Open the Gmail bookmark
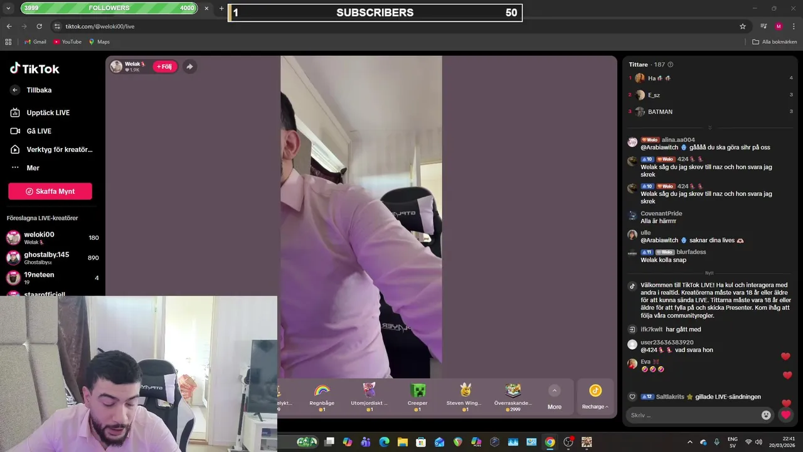The width and height of the screenshot is (803, 452). click(x=35, y=42)
